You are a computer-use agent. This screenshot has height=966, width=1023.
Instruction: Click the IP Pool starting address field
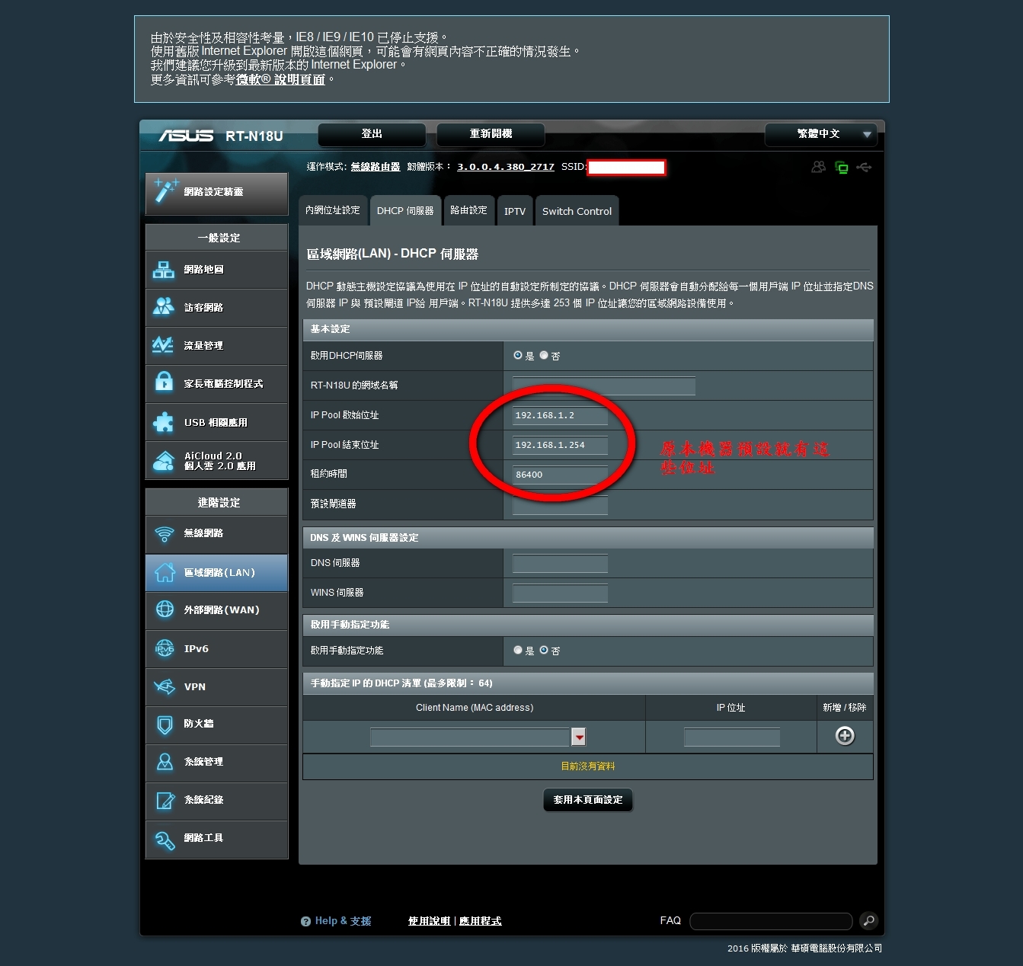click(x=560, y=415)
